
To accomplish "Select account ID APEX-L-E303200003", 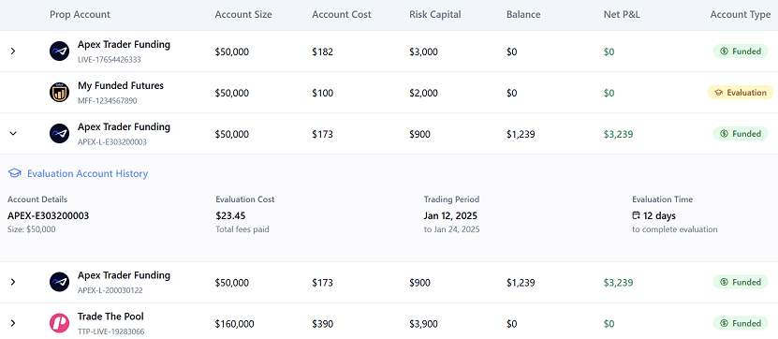I will [x=112, y=142].
